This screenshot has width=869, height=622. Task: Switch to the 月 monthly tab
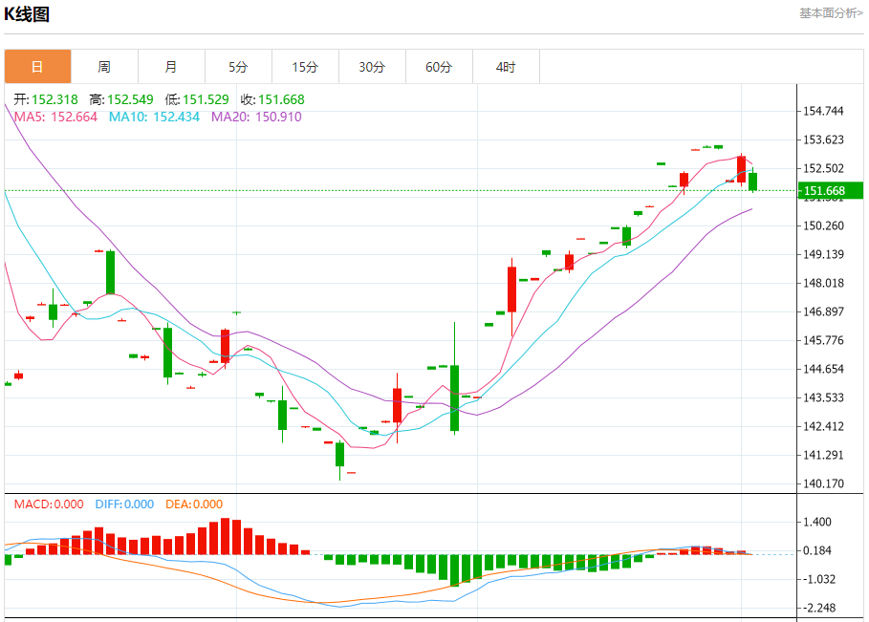pyautogui.click(x=172, y=67)
